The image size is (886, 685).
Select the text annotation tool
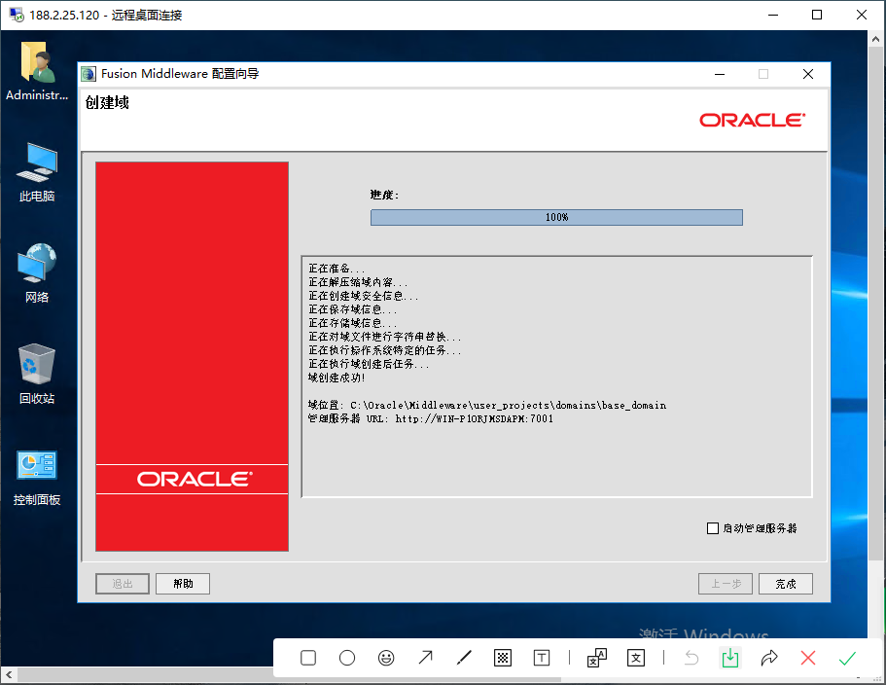click(542, 658)
